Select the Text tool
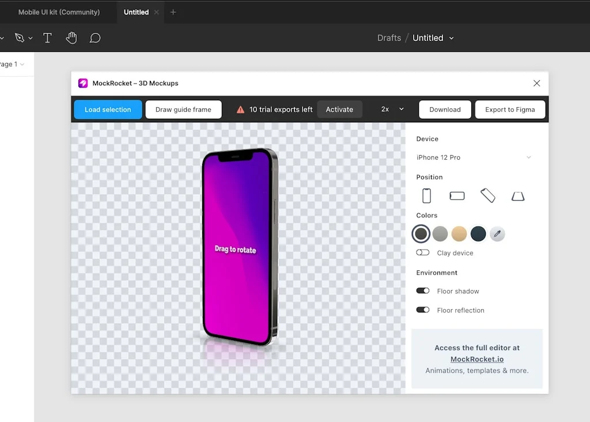 point(47,37)
